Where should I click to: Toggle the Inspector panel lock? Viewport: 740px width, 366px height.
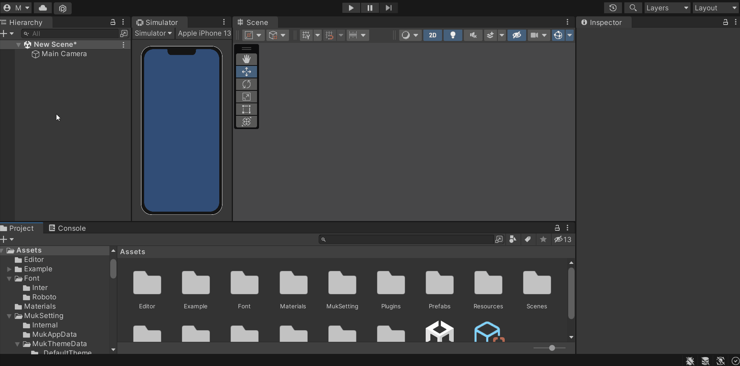click(x=725, y=22)
